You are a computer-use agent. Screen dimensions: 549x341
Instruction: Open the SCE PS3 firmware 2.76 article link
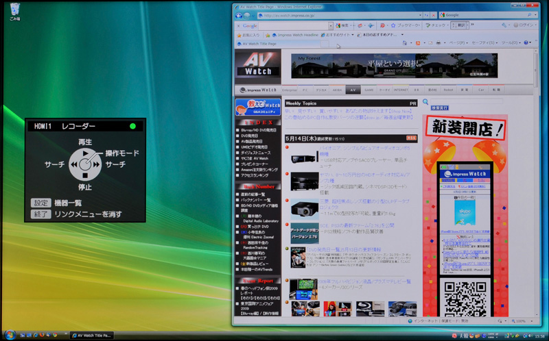pos(357,226)
